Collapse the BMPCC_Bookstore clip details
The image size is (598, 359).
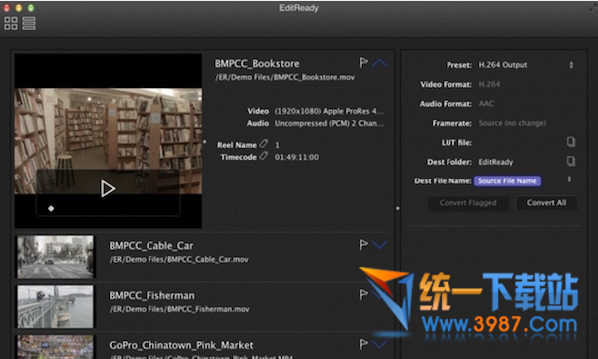(x=379, y=63)
